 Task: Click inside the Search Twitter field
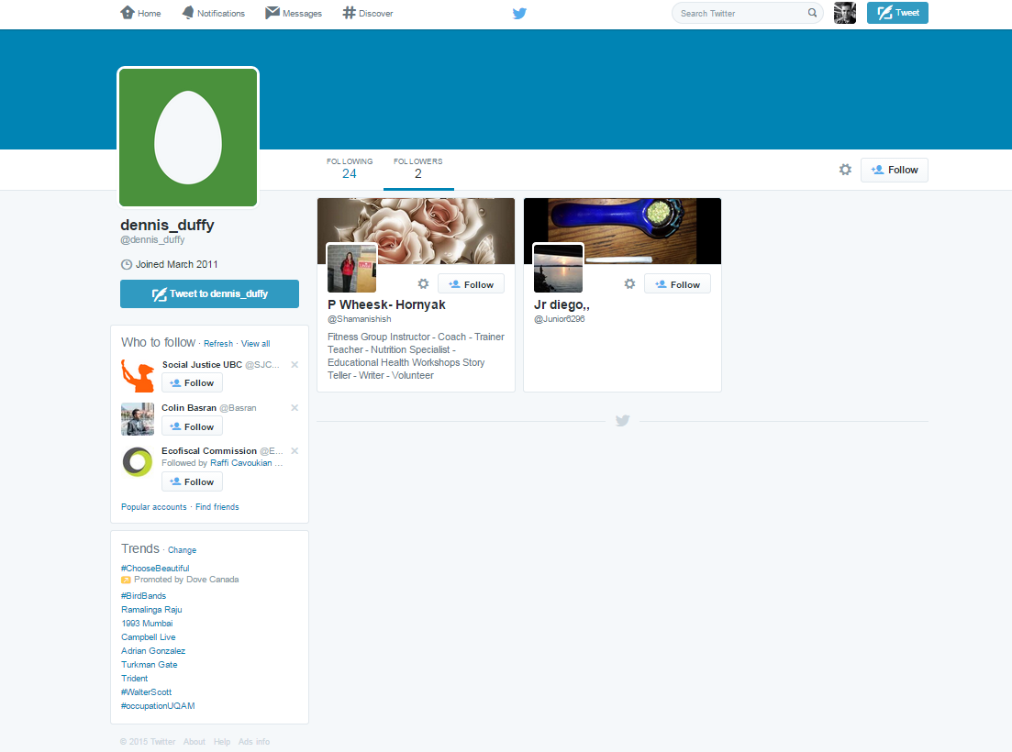pos(739,13)
